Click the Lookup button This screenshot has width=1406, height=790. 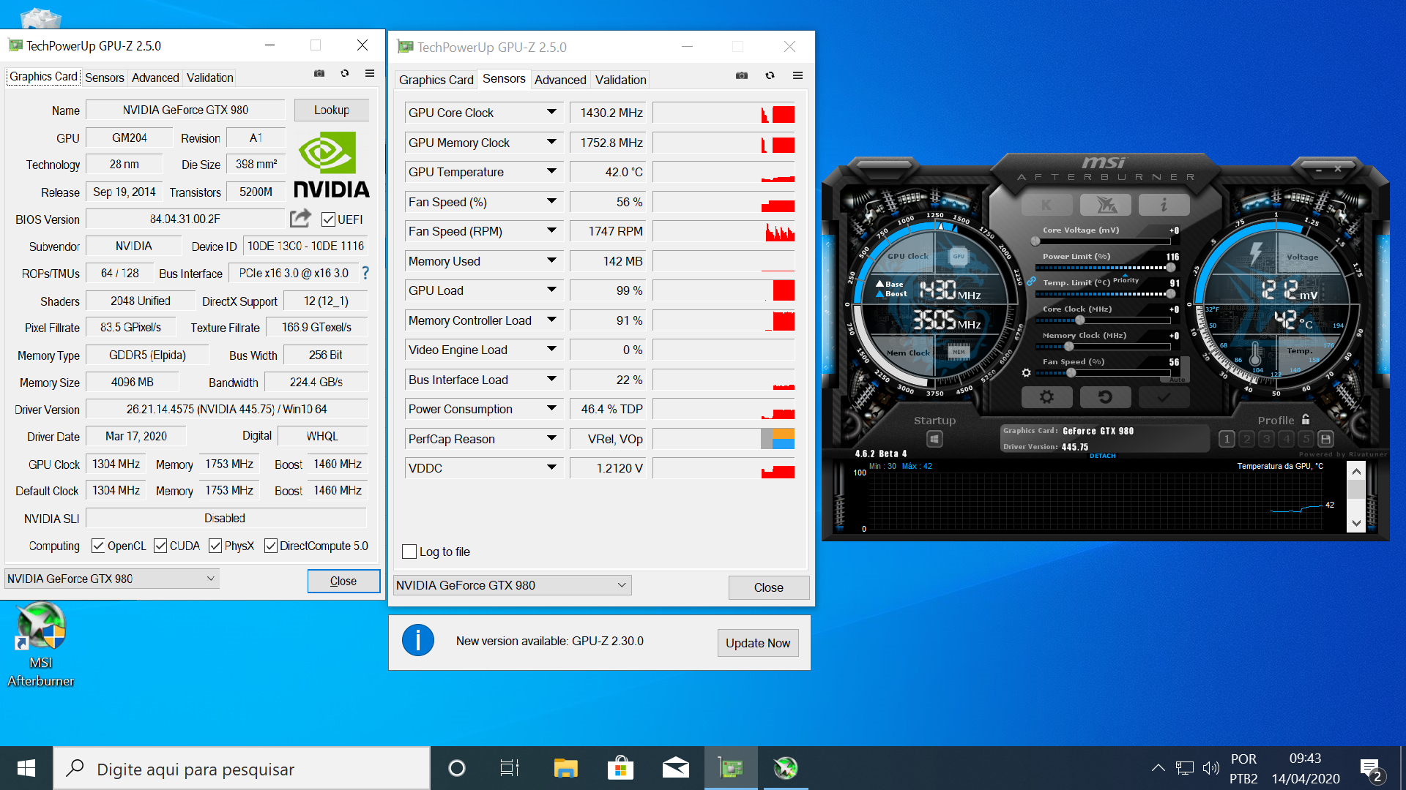[332, 110]
